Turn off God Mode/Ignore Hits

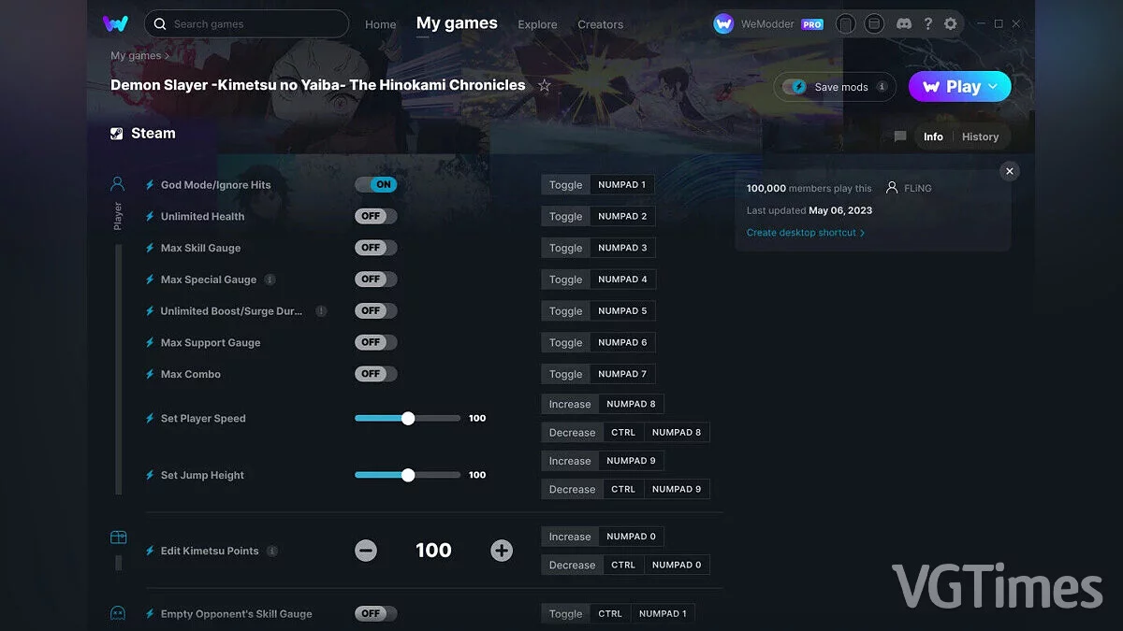(376, 185)
